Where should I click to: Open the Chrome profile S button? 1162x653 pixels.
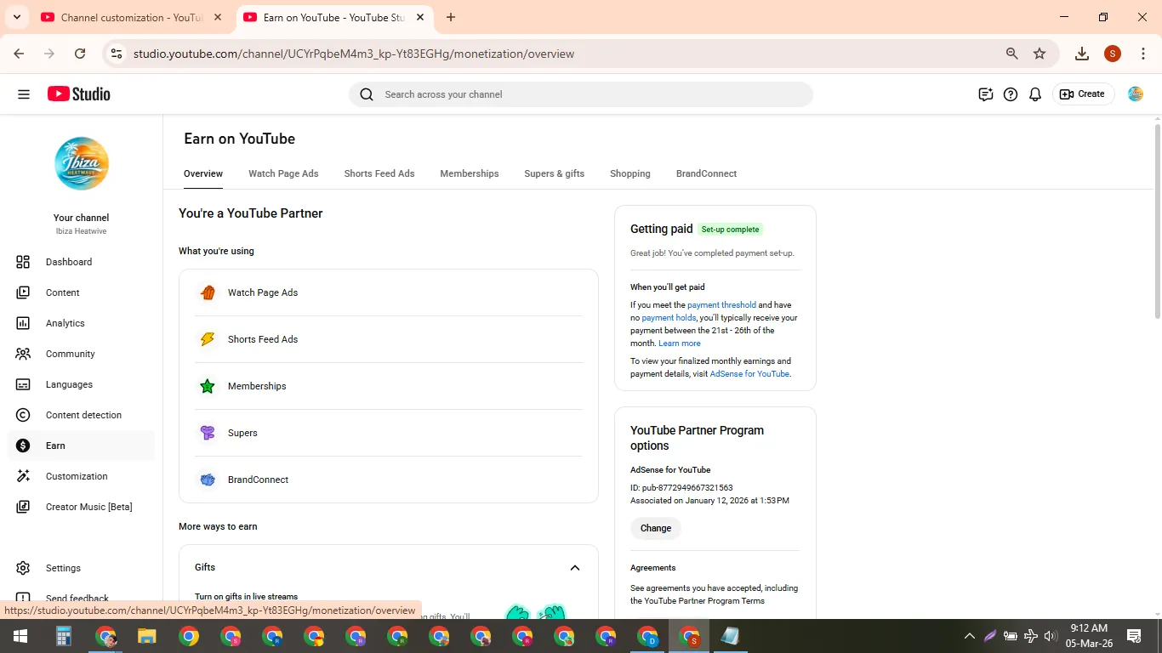tap(1113, 54)
